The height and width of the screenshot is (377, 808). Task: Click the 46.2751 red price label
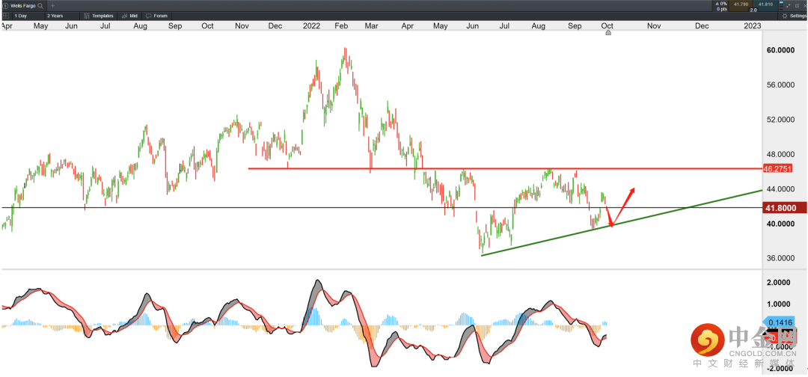pos(777,168)
